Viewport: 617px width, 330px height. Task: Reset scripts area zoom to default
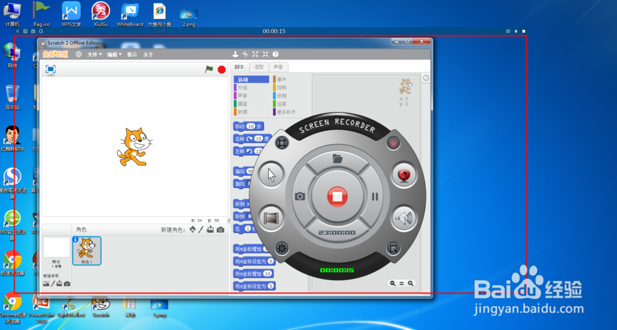click(402, 283)
